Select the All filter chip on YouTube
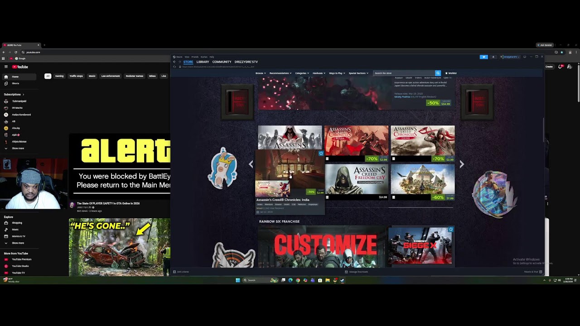Image resolution: width=580 pixels, height=326 pixels. (48, 76)
